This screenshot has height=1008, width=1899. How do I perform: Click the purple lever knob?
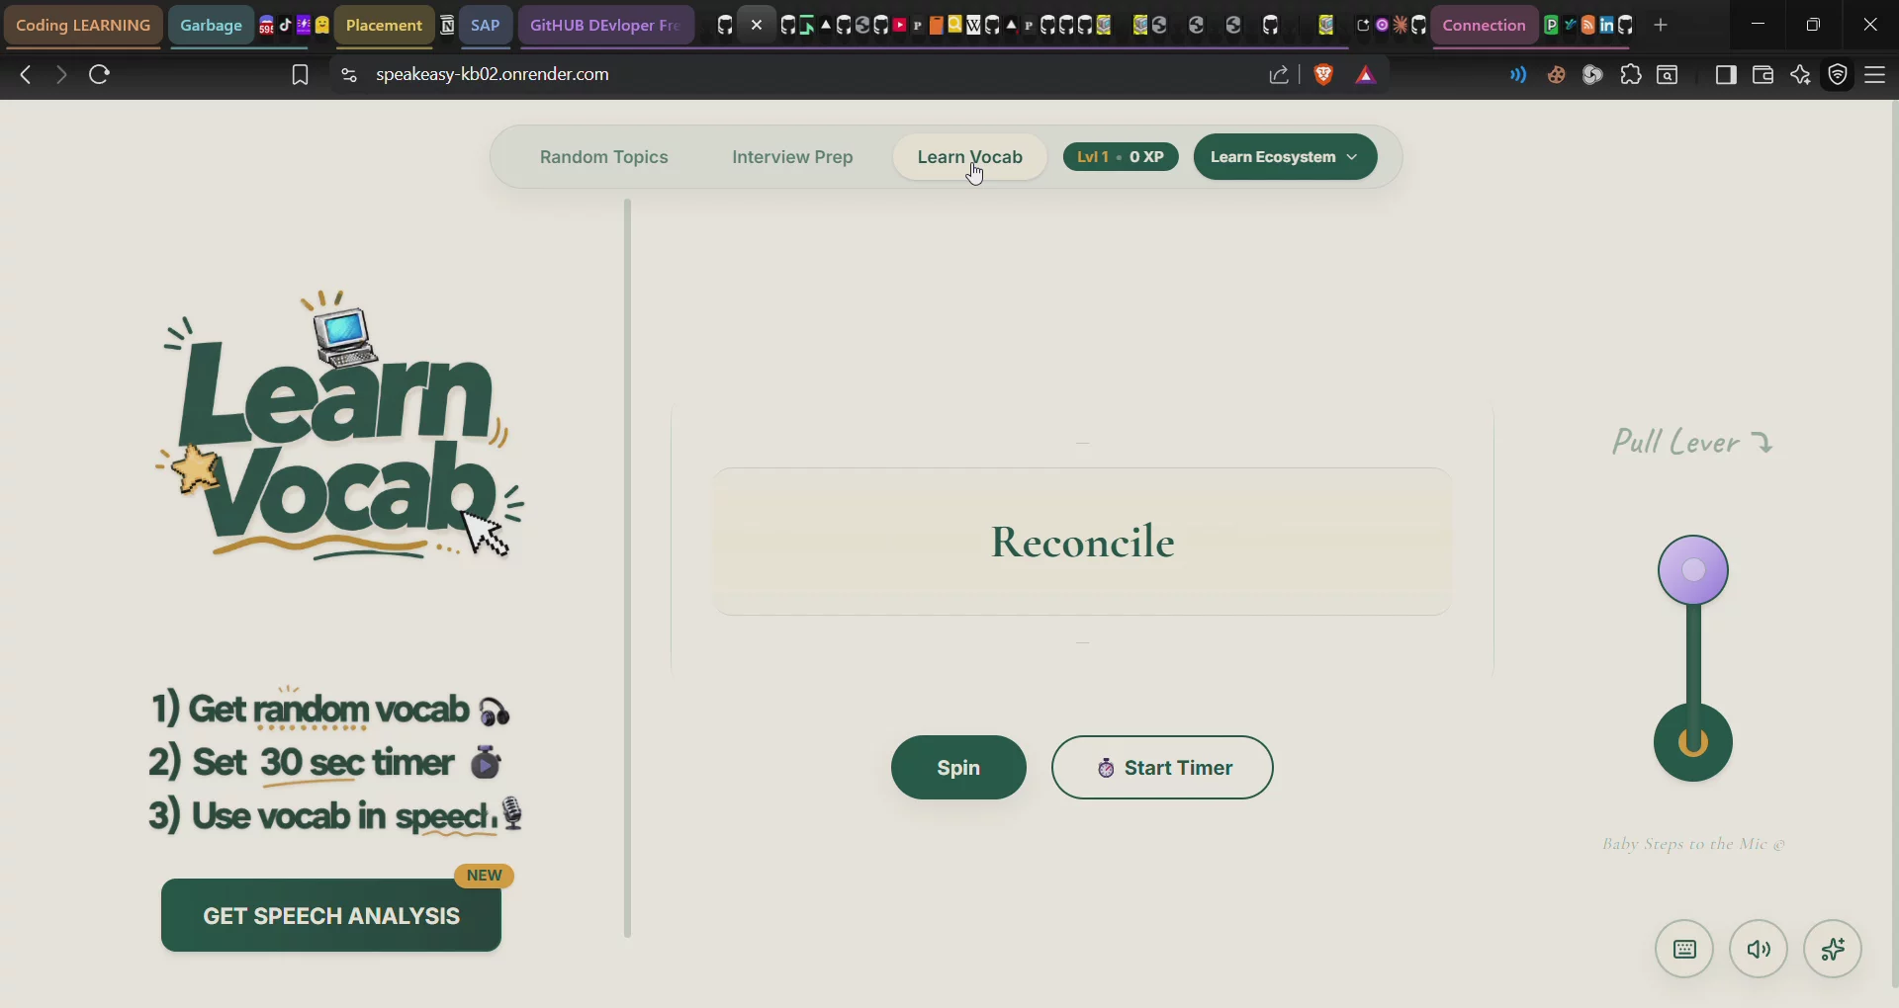click(x=1693, y=570)
